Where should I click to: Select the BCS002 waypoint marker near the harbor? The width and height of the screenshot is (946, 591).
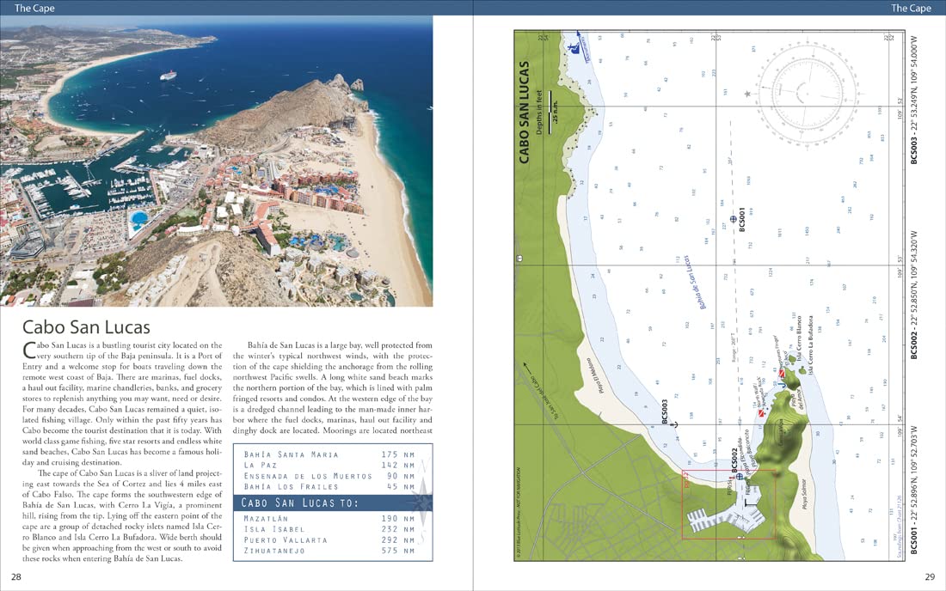739,477
